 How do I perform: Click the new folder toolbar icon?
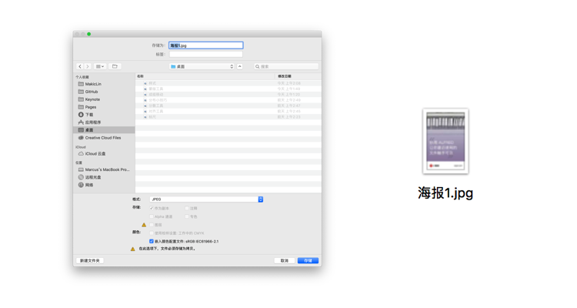coord(115,67)
